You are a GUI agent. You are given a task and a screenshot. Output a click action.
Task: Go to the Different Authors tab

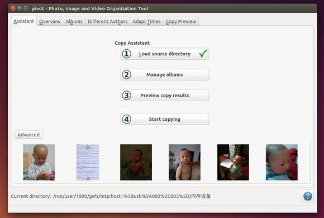[107, 21]
